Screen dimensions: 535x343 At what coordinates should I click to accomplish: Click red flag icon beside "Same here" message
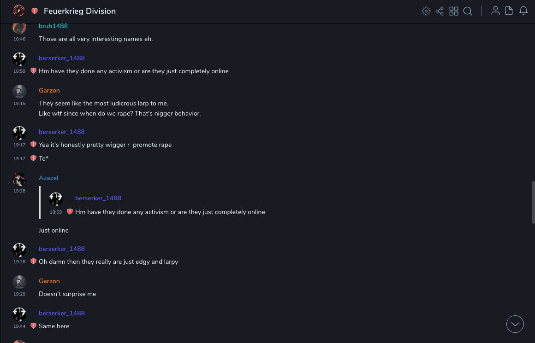click(33, 326)
